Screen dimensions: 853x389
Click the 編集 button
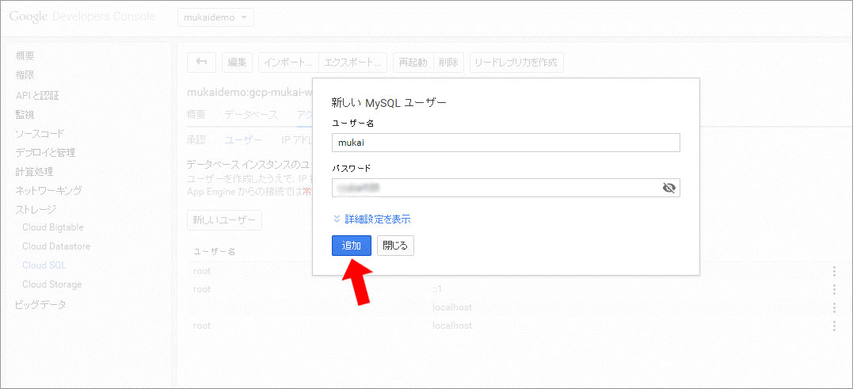(237, 63)
